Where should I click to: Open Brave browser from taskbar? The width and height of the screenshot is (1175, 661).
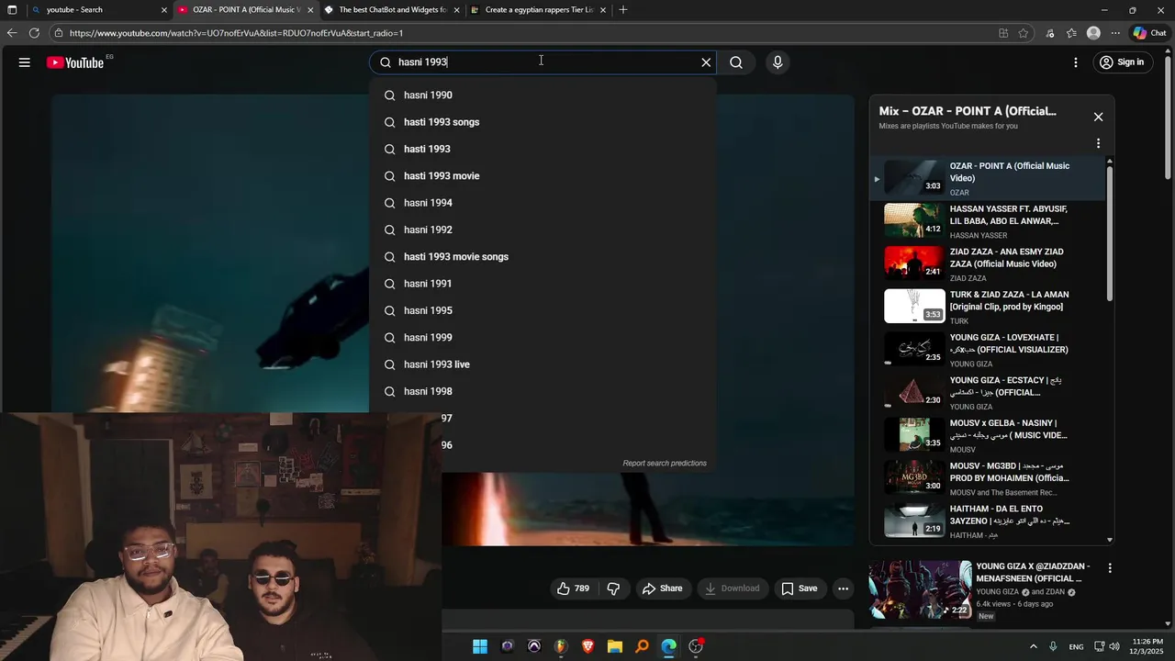pos(587,646)
